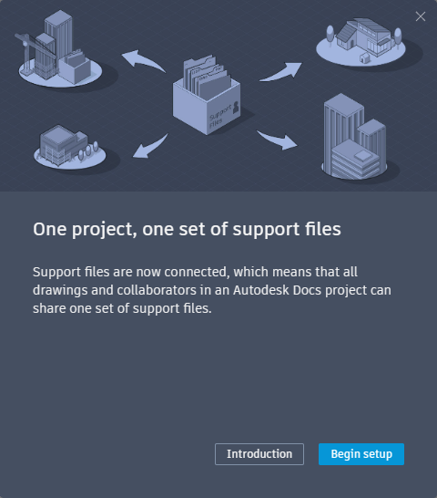Viewport: 437px width, 498px height.
Task: Close the support files dialog
Action: (x=421, y=16)
